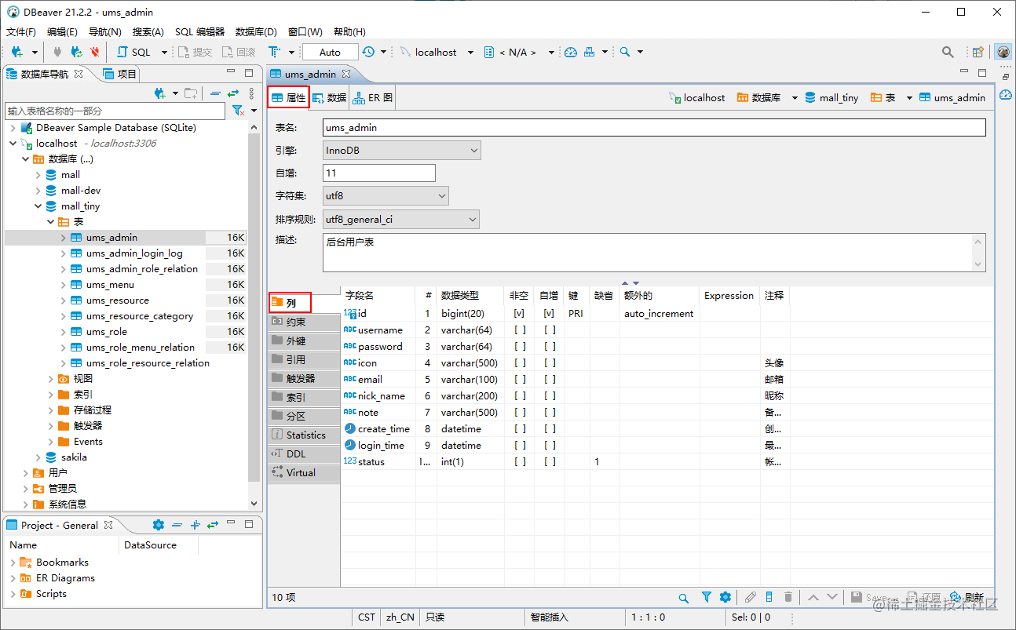Select the ums_resource_category table
Image resolution: width=1016 pixels, height=630 pixels.
(x=140, y=316)
